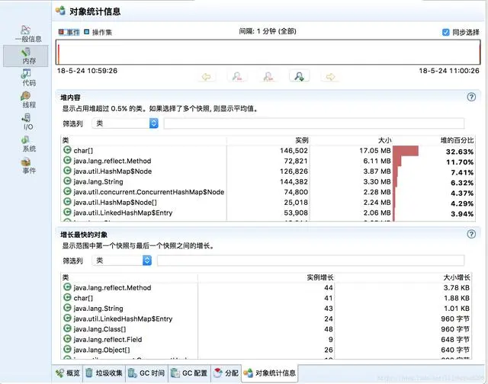The image size is (488, 384).
Task: Click the second zoom icon under the timeline
Action: [x=268, y=76]
